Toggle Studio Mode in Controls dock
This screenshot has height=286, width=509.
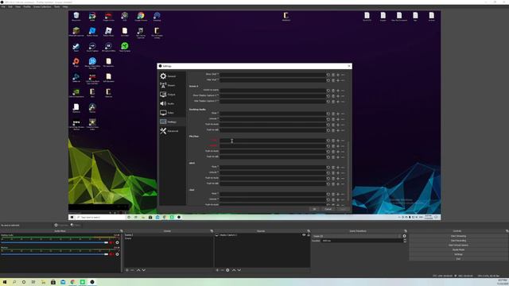point(458,249)
